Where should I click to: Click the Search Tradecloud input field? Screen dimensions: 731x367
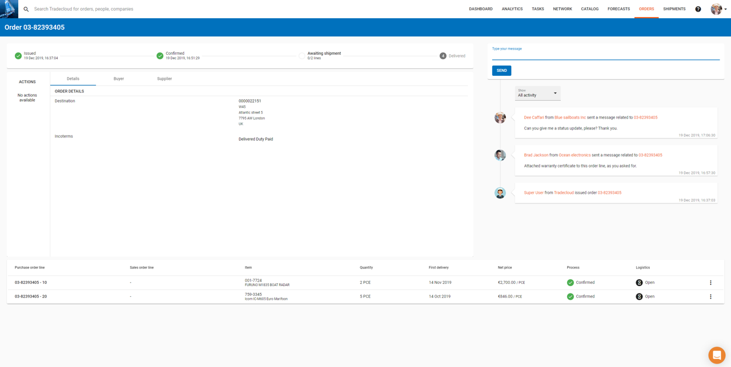pyautogui.click(x=83, y=9)
